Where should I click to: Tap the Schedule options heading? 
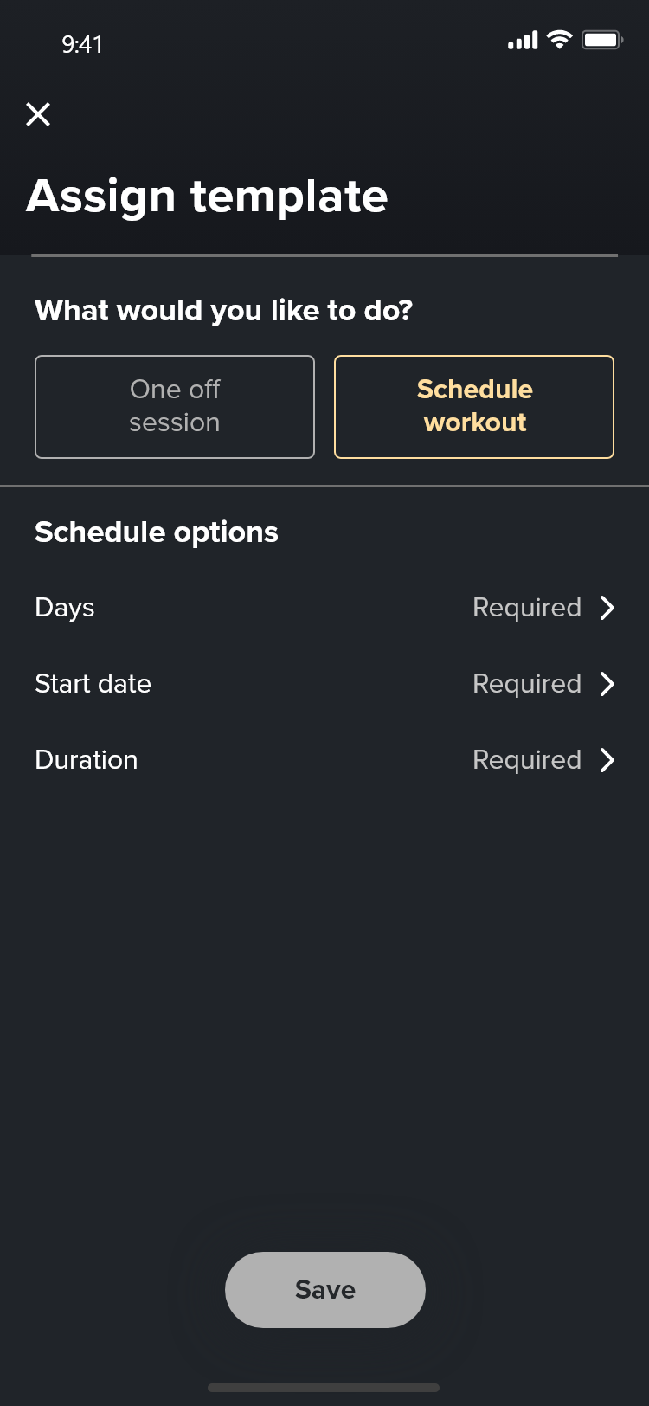[x=157, y=532]
